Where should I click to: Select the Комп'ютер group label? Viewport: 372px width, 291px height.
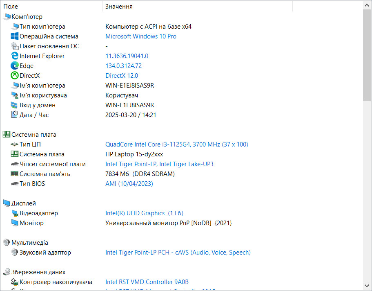click(27, 17)
